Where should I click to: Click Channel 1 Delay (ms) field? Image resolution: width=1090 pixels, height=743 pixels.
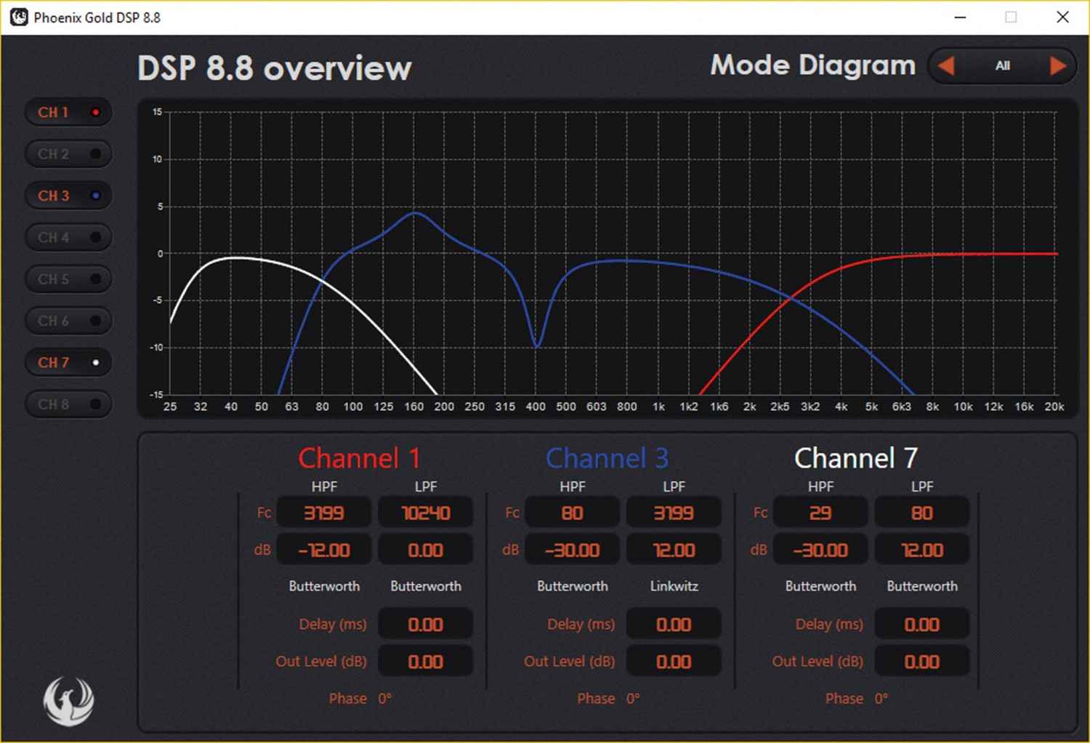coord(426,625)
